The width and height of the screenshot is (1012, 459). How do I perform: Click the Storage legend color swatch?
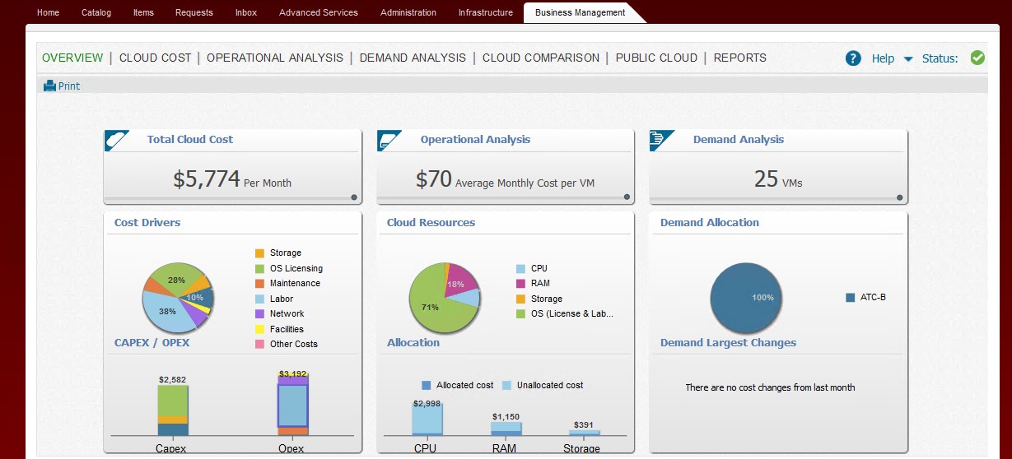pos(259,253)
